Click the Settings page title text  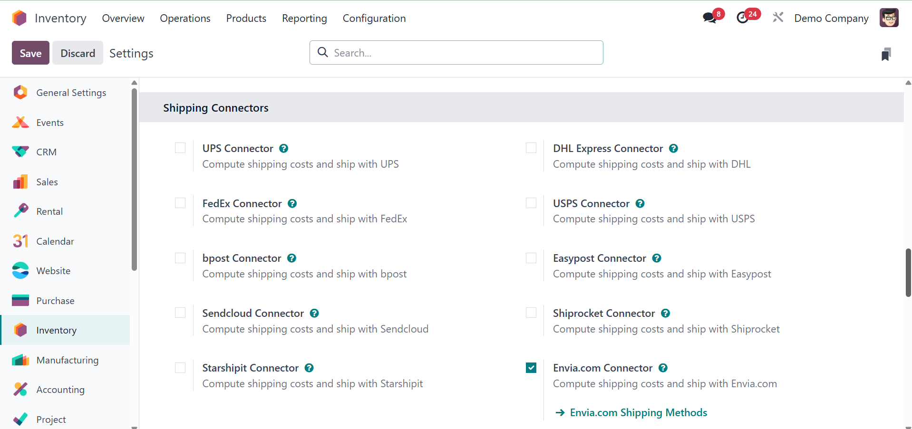[131, 53]
